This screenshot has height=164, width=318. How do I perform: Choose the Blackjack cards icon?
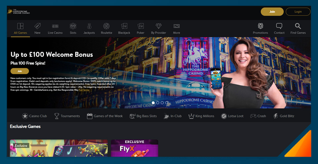[124, 26]
